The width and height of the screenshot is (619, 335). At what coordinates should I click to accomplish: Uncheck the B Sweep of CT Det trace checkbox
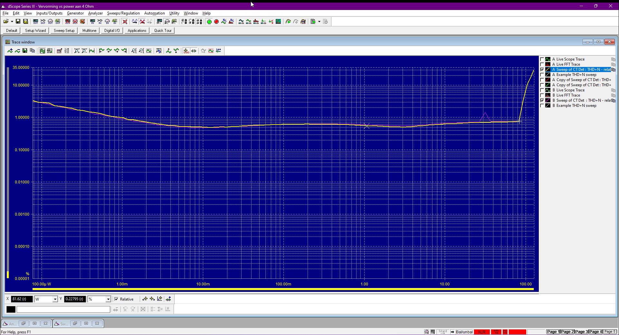click(x=542, y=100)
